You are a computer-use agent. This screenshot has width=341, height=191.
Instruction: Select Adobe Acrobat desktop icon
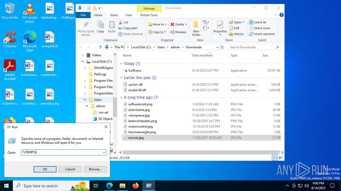[10, 70]
